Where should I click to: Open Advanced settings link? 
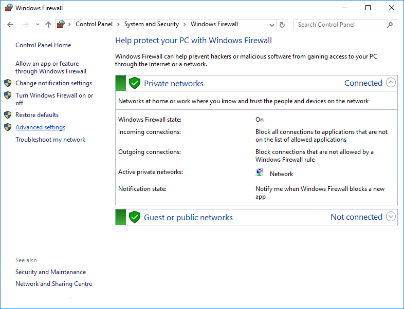[40, 127]
